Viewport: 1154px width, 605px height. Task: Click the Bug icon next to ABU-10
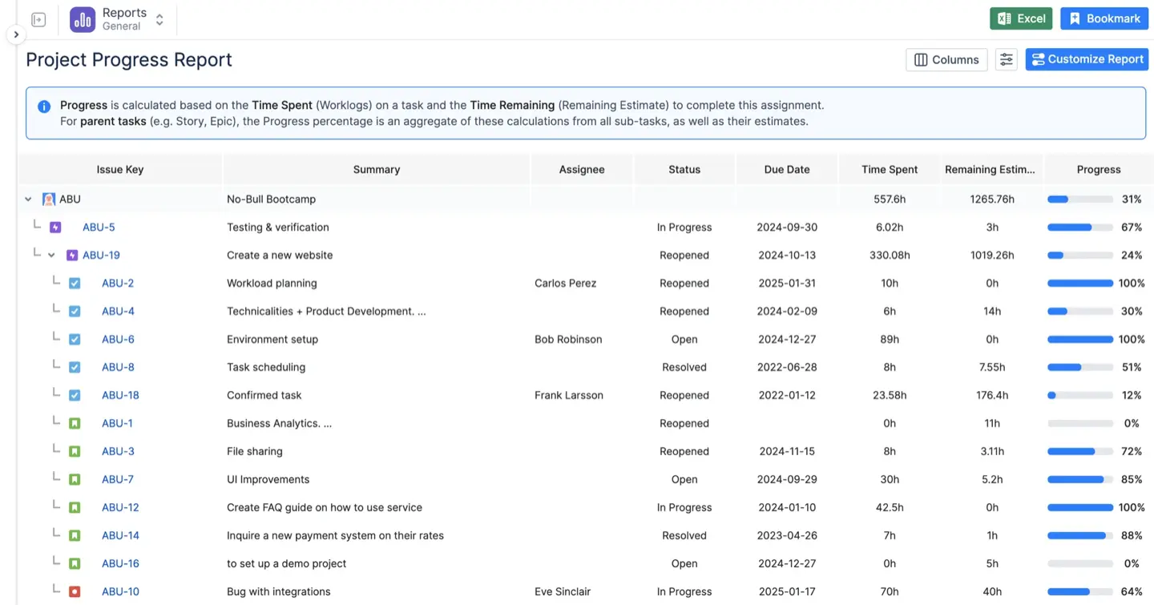coord(75,591)
